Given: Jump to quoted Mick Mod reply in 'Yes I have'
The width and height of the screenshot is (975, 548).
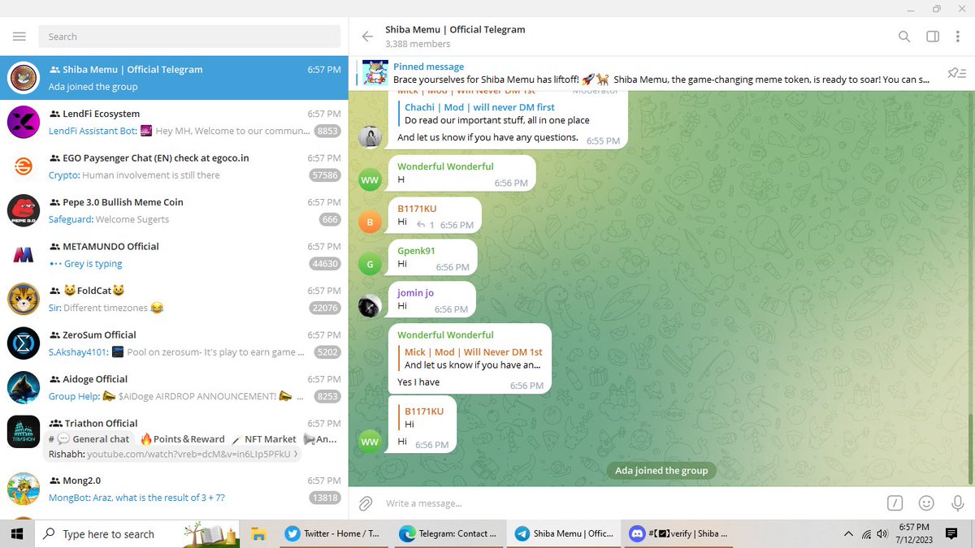Looking at the screenshot, I should pyautogui.click(x=470, y=359).
